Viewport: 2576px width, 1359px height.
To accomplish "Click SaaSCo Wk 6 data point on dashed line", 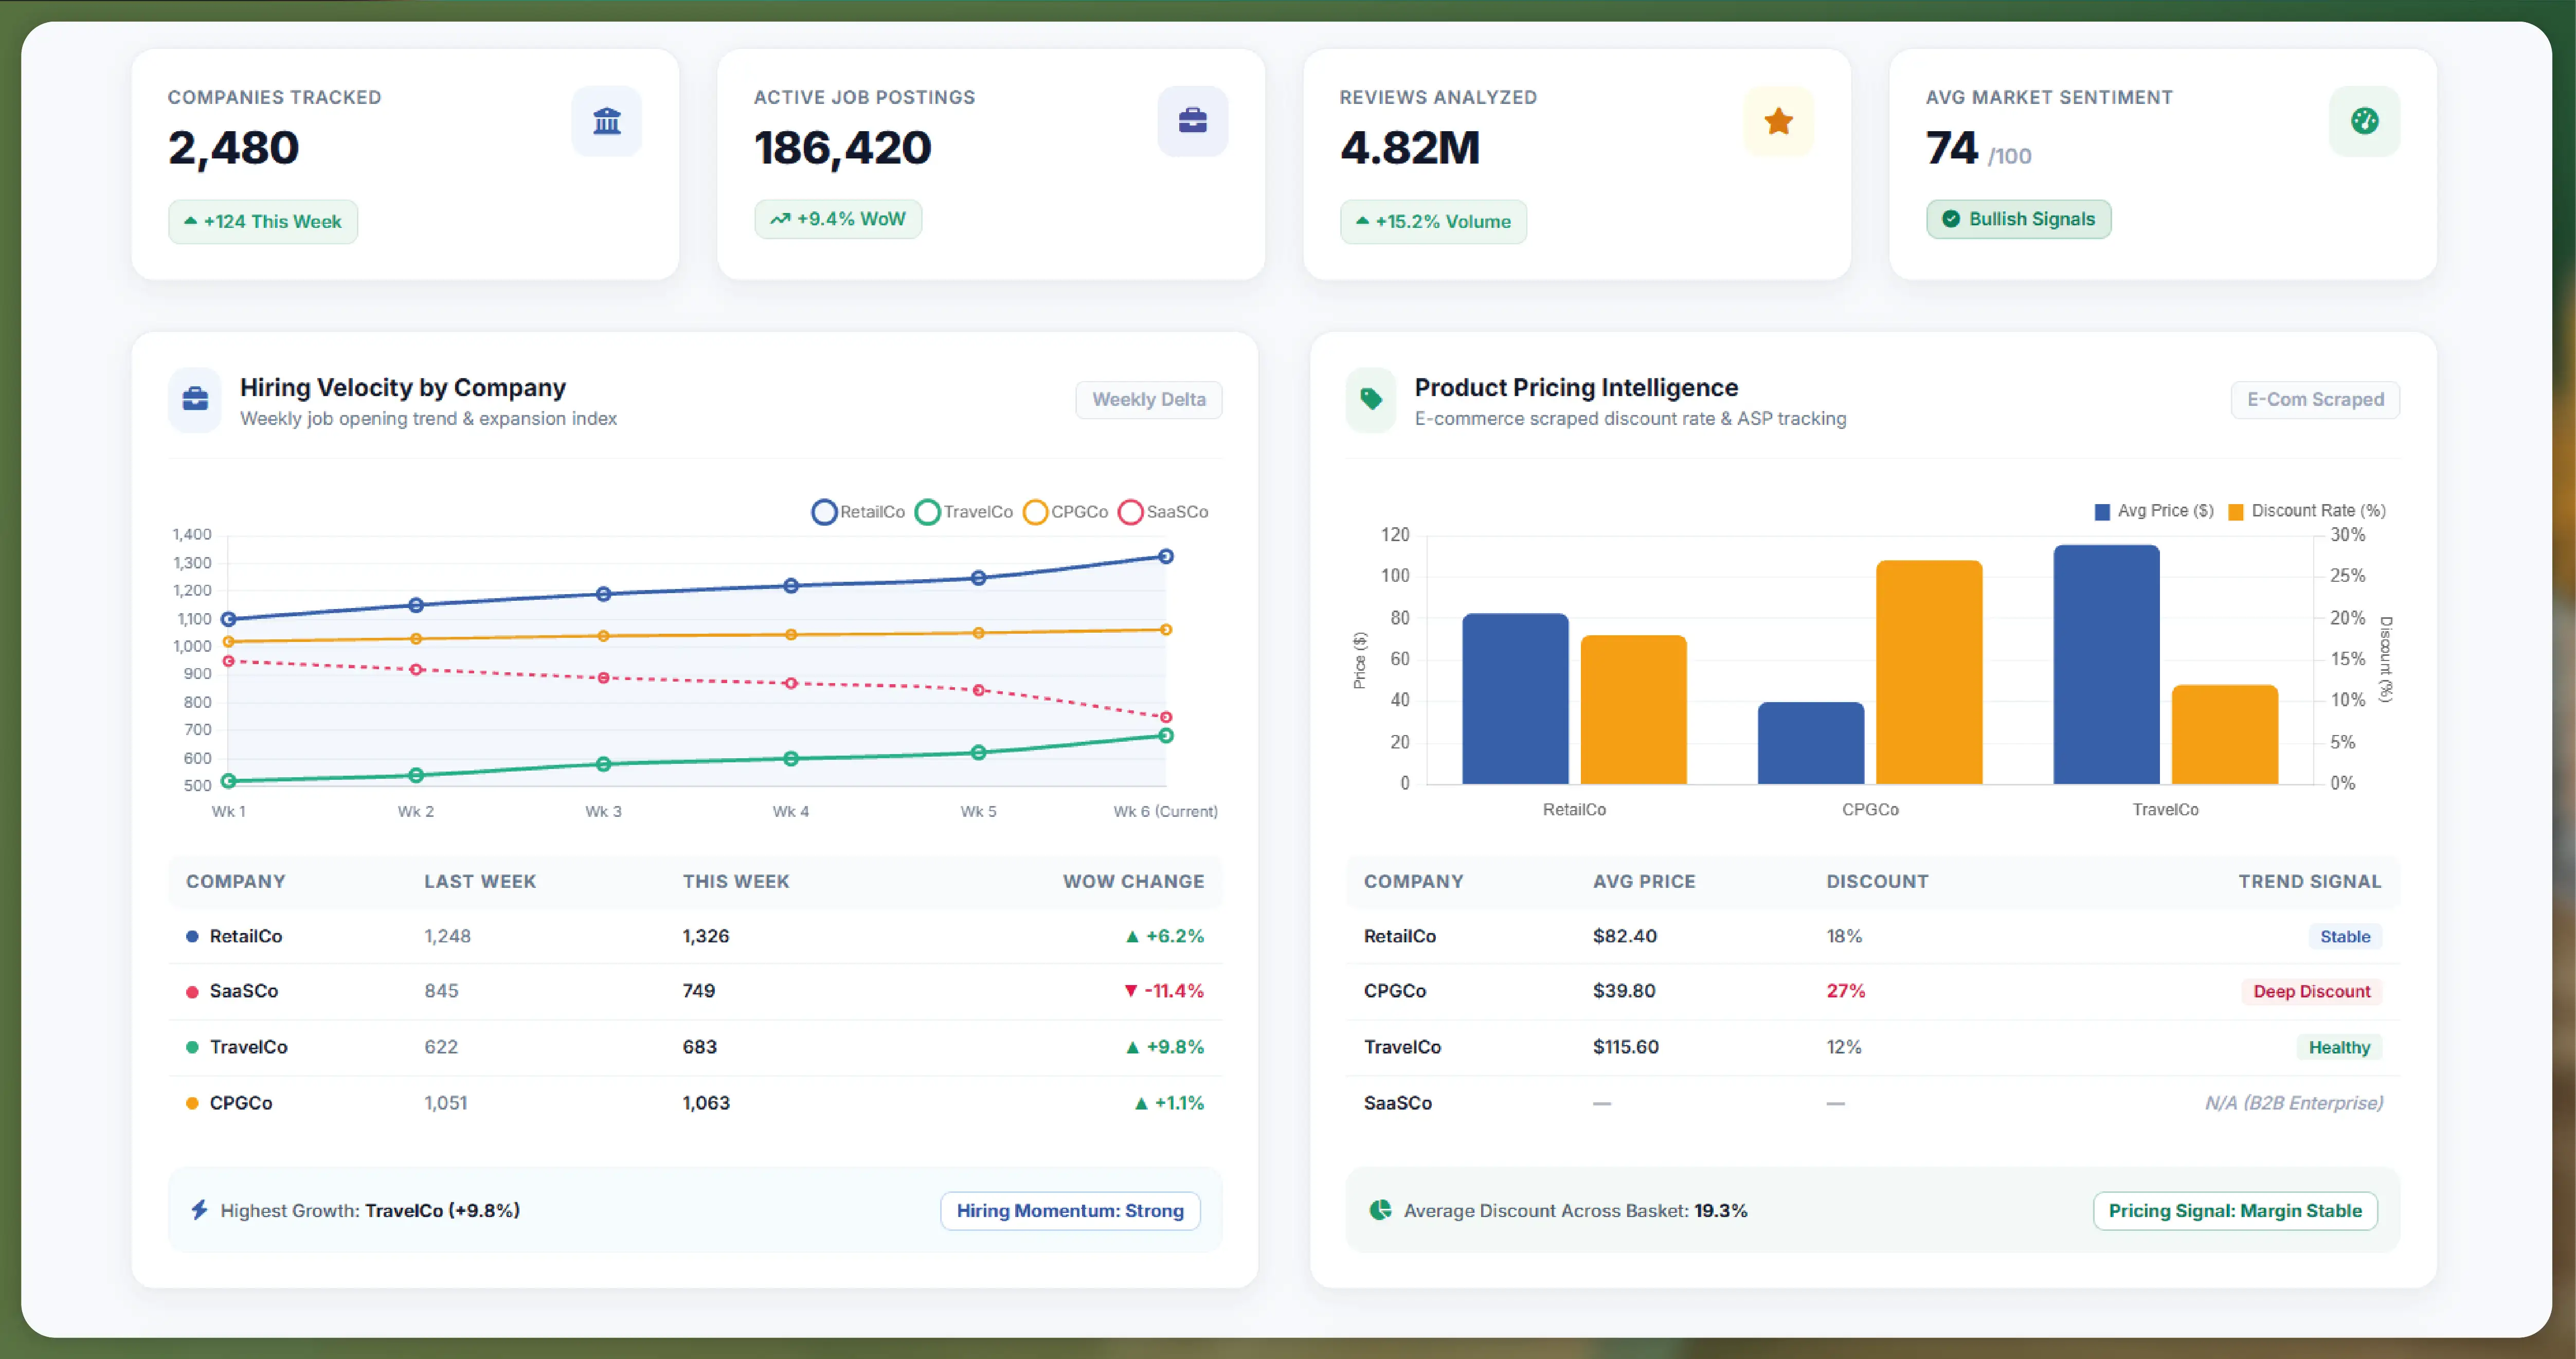I will pos(1165,717).
